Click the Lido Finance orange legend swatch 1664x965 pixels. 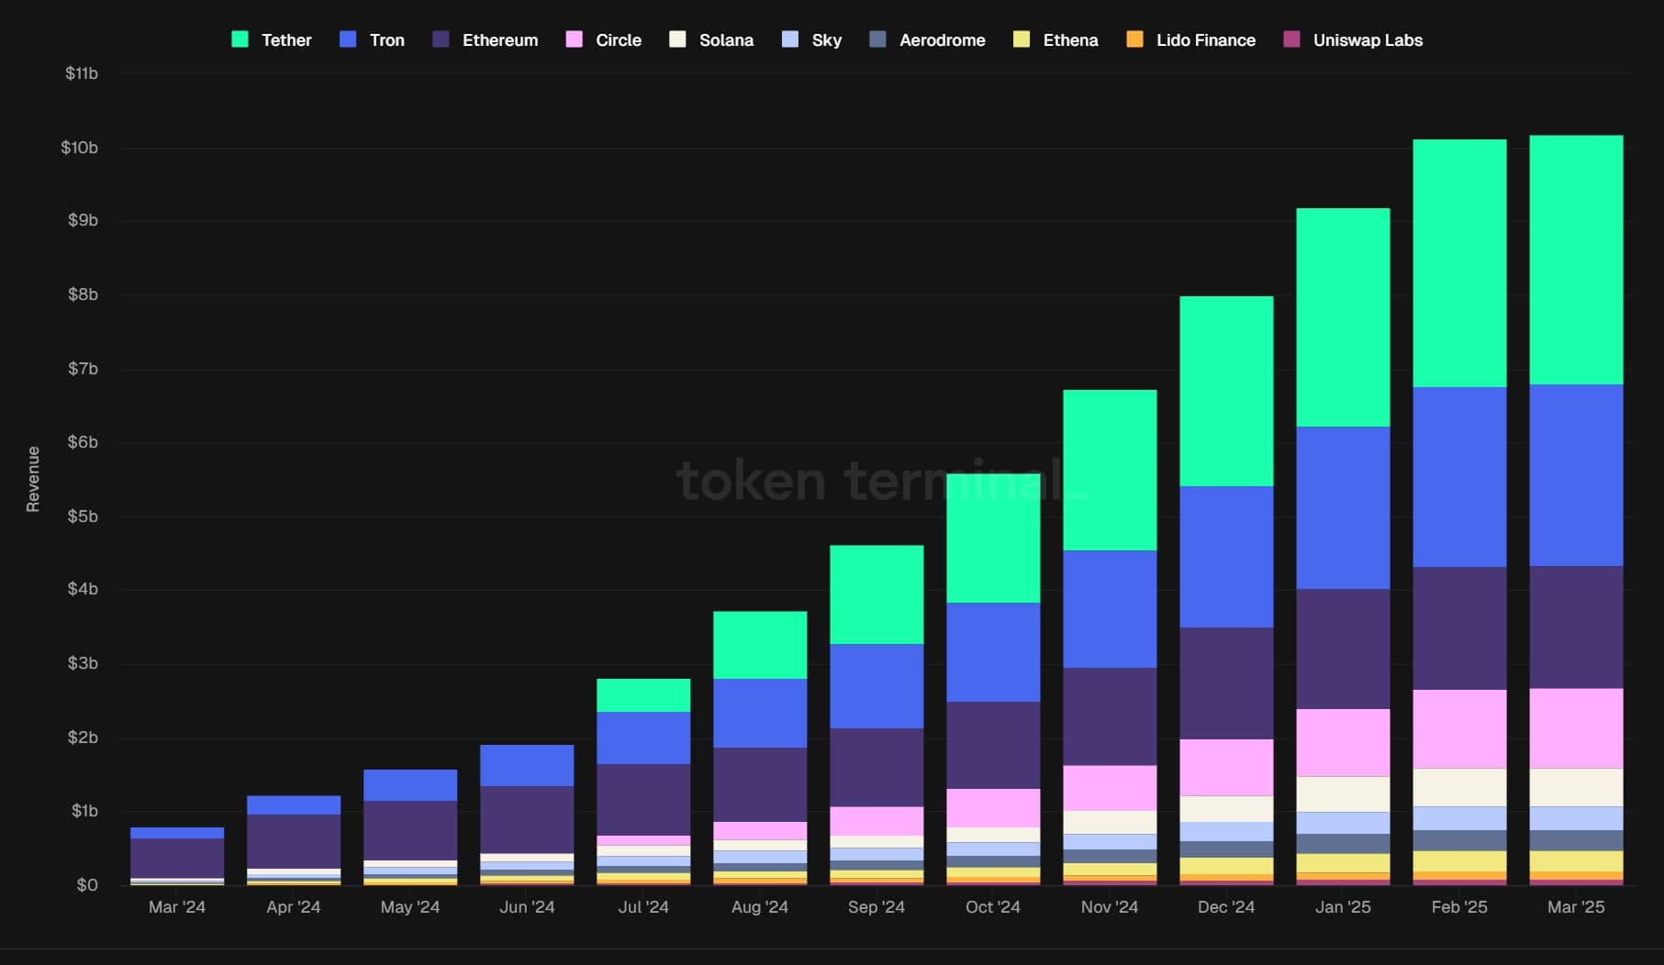[x=1134, y=39]
